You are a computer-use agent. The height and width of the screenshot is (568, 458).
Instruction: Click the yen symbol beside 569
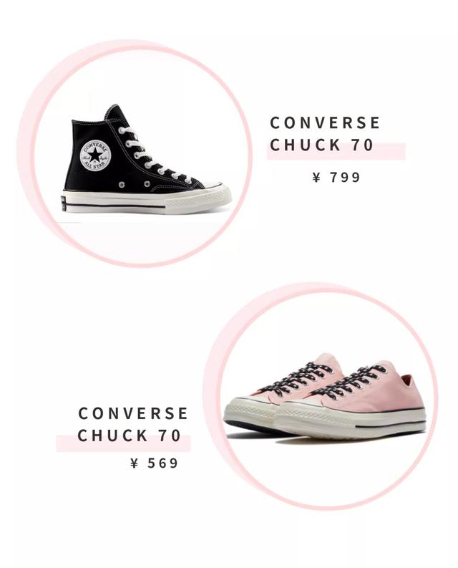point(135,463)
